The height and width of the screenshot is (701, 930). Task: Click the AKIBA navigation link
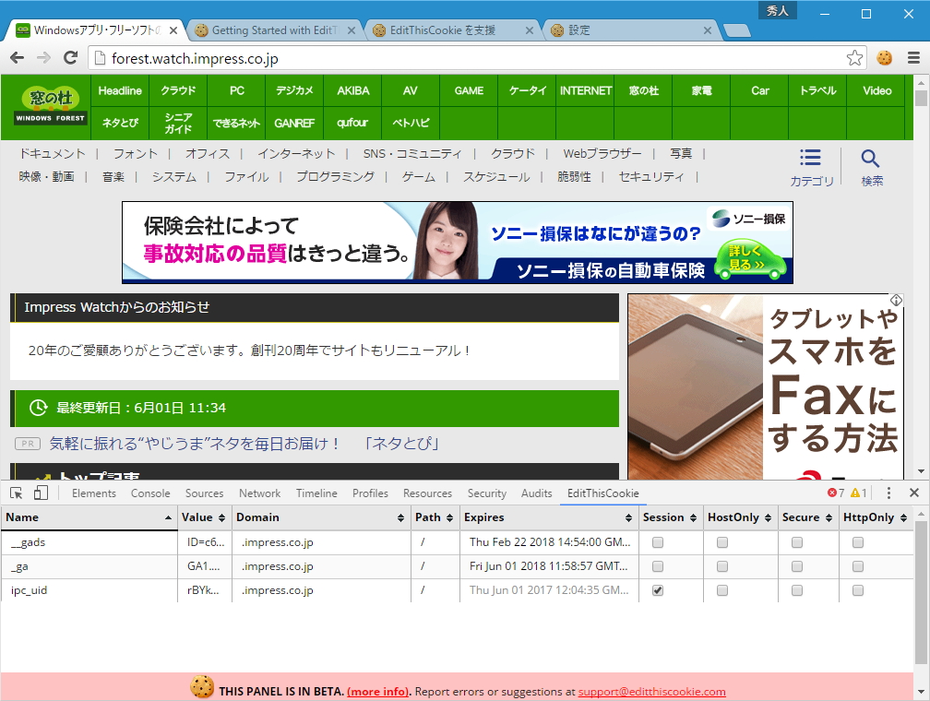[352, 90]
